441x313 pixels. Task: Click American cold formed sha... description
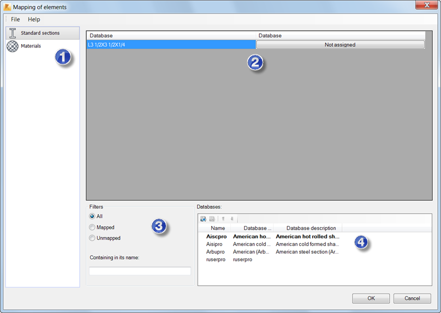[x=307, y=244]
